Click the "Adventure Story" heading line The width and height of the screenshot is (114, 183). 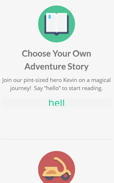[x=57, y=66]
